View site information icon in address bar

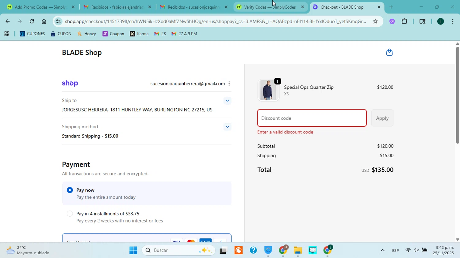click(59, 21)
